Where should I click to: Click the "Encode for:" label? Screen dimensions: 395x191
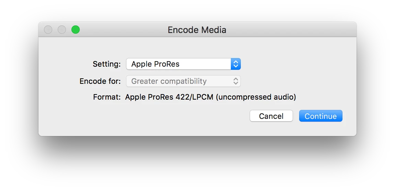click(x=100, y=81)
